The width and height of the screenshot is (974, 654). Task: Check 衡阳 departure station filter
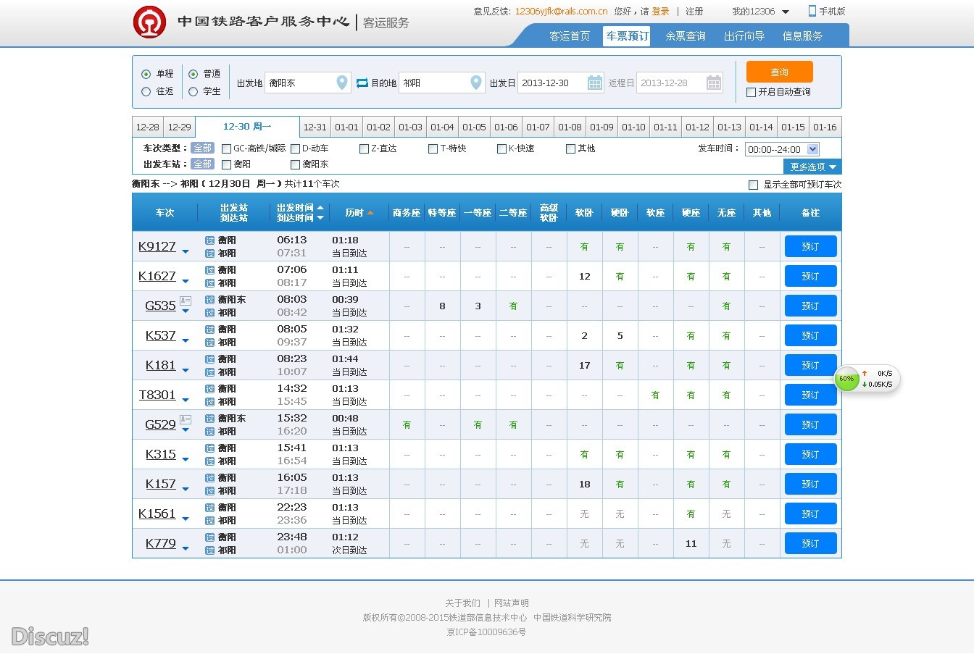pos(226,164)
